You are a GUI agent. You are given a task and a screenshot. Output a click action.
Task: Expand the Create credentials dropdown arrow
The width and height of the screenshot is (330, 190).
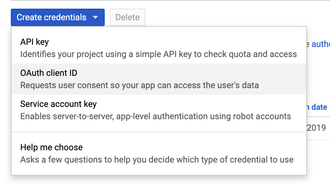(x=95, y=17)
